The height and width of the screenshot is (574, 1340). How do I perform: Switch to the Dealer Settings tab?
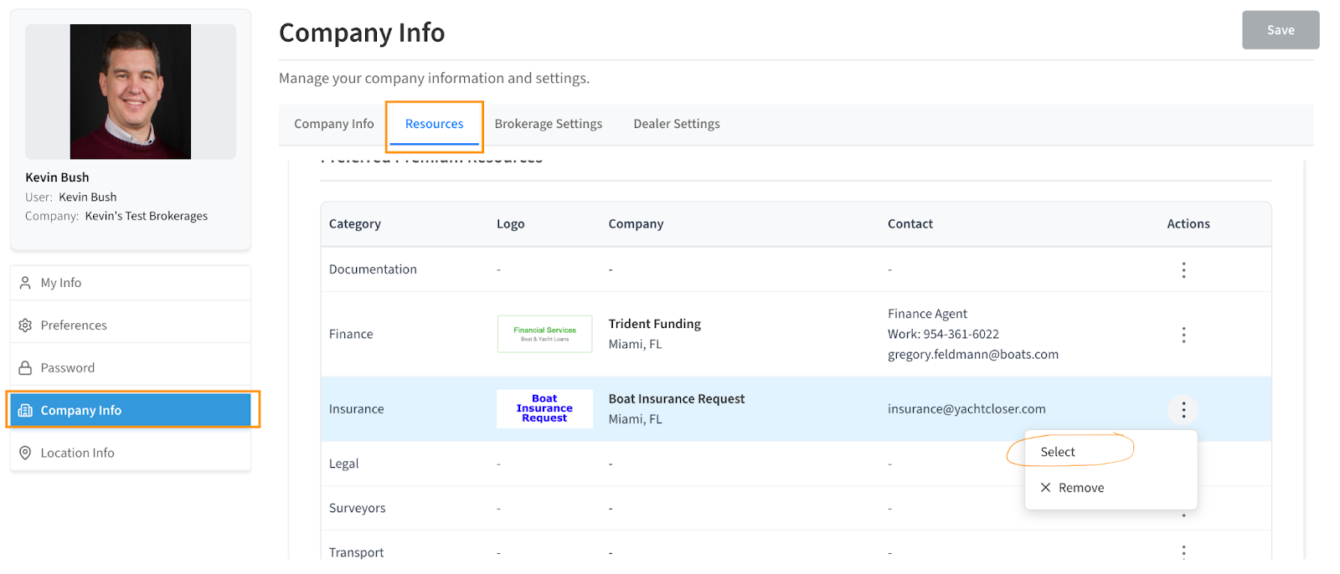point(676,124)
